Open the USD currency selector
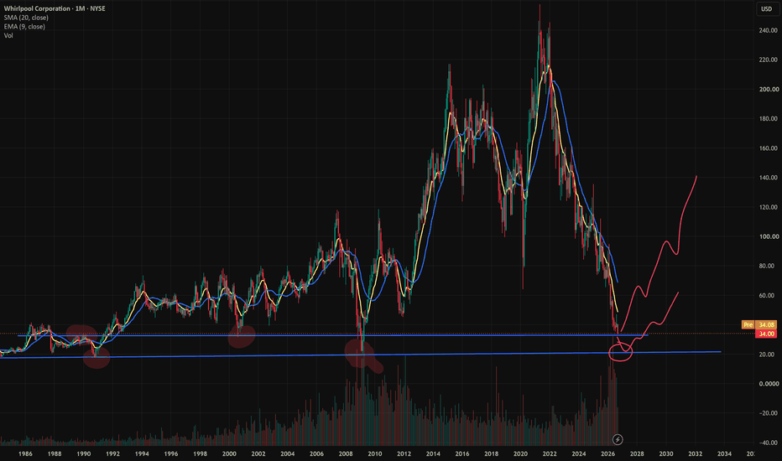 766,9
